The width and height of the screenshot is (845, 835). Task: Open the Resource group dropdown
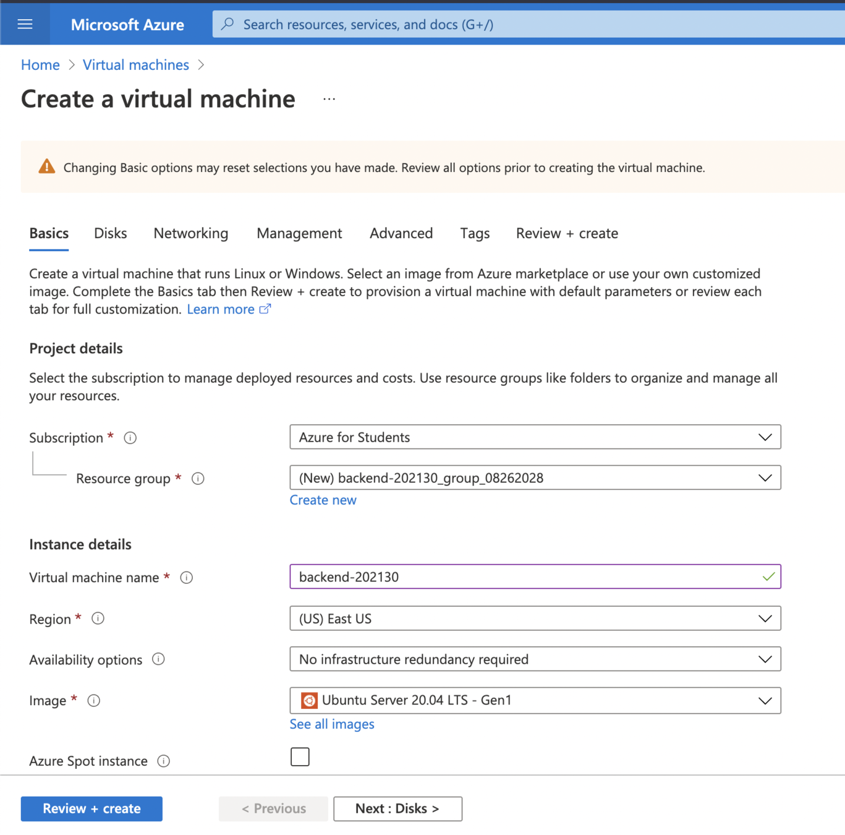(535, 477)
